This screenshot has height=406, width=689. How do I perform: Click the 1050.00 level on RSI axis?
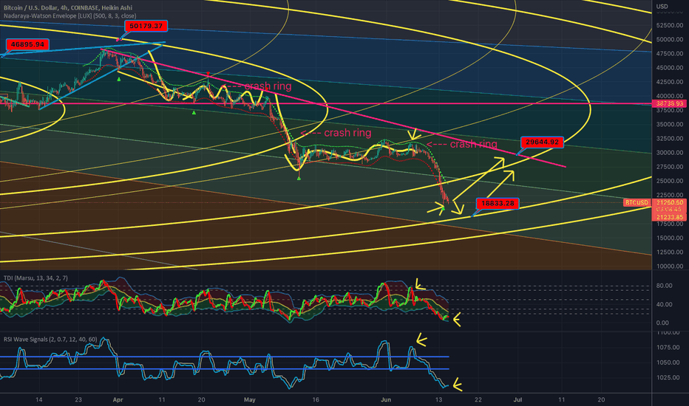point(668,362)
